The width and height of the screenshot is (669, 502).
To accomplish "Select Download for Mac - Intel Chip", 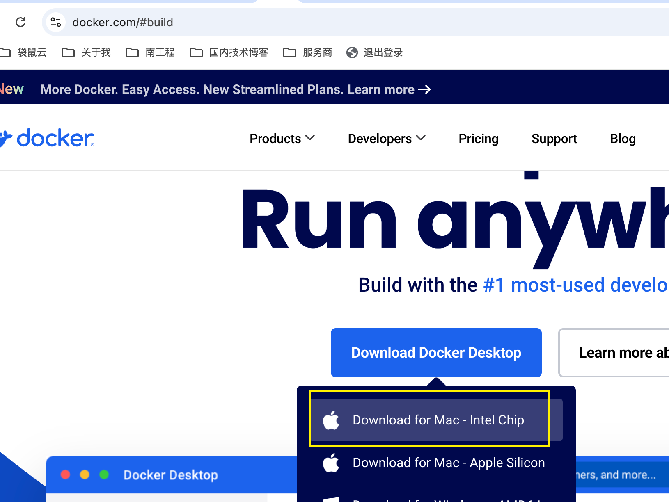I will click(x=437, y=420).
